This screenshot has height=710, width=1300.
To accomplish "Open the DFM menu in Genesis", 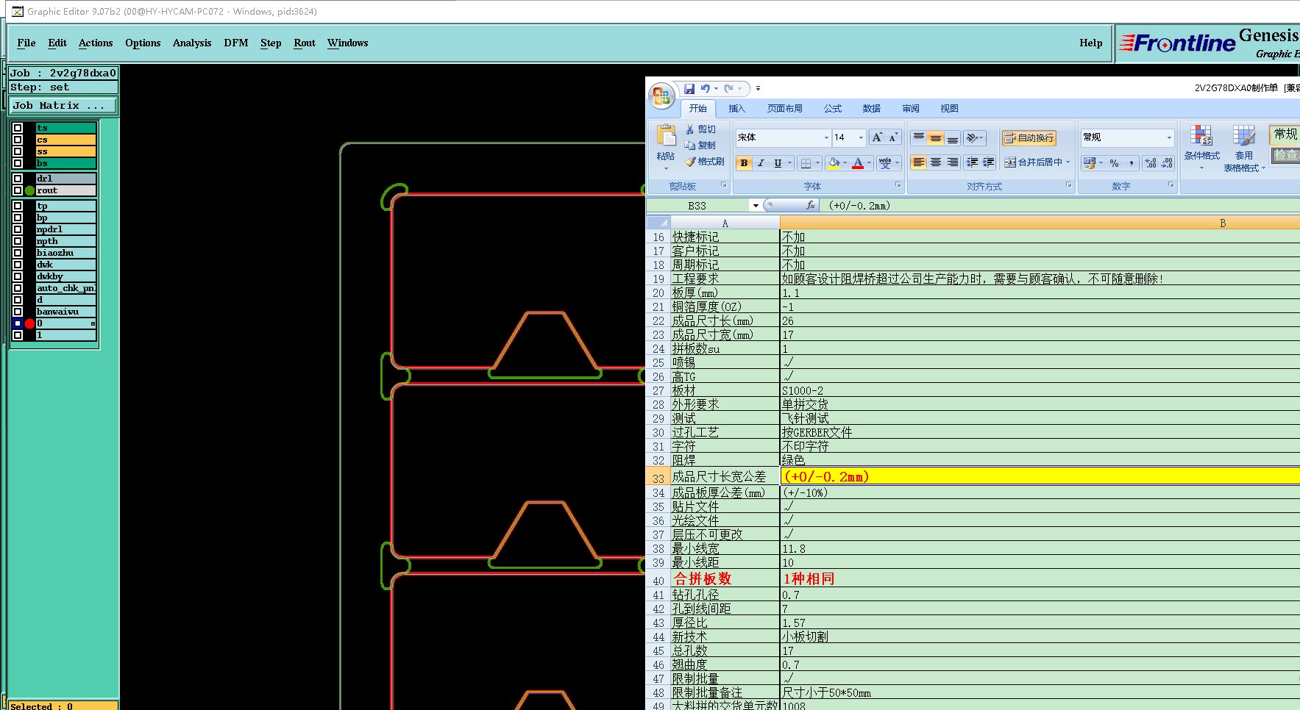I will [x=236, y=43].
